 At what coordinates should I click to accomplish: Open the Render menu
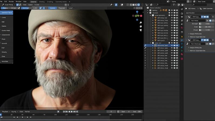[x=11, y=2]
